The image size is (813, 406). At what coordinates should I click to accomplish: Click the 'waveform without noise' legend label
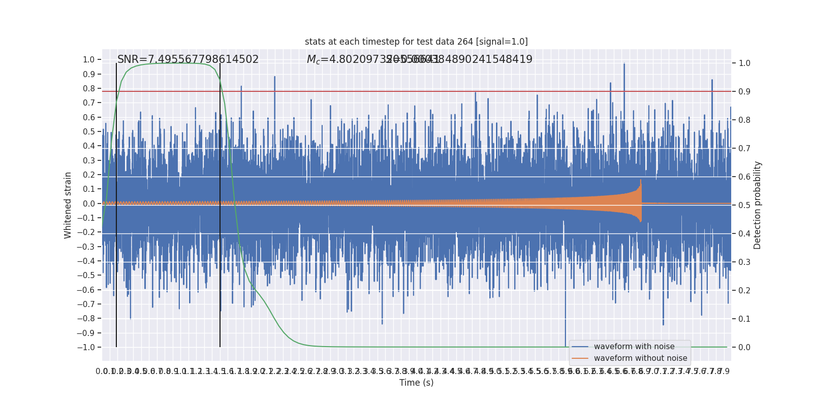click(640, 358)
